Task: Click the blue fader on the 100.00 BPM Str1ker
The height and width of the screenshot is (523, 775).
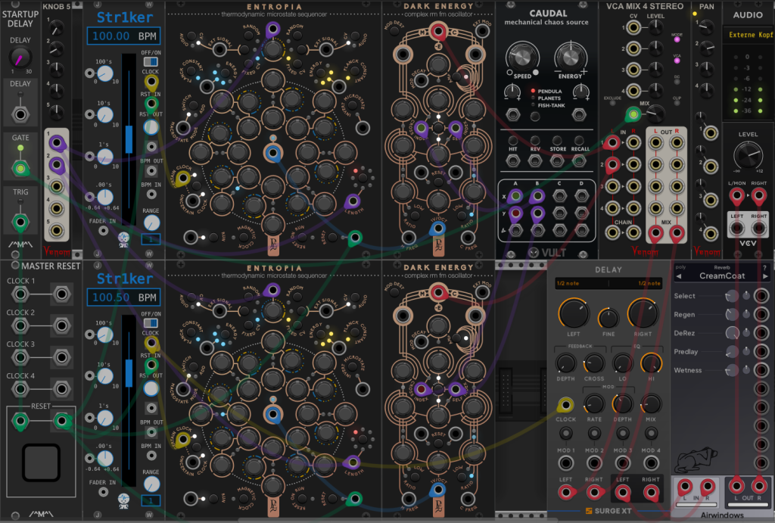Action: click(129, 139)
